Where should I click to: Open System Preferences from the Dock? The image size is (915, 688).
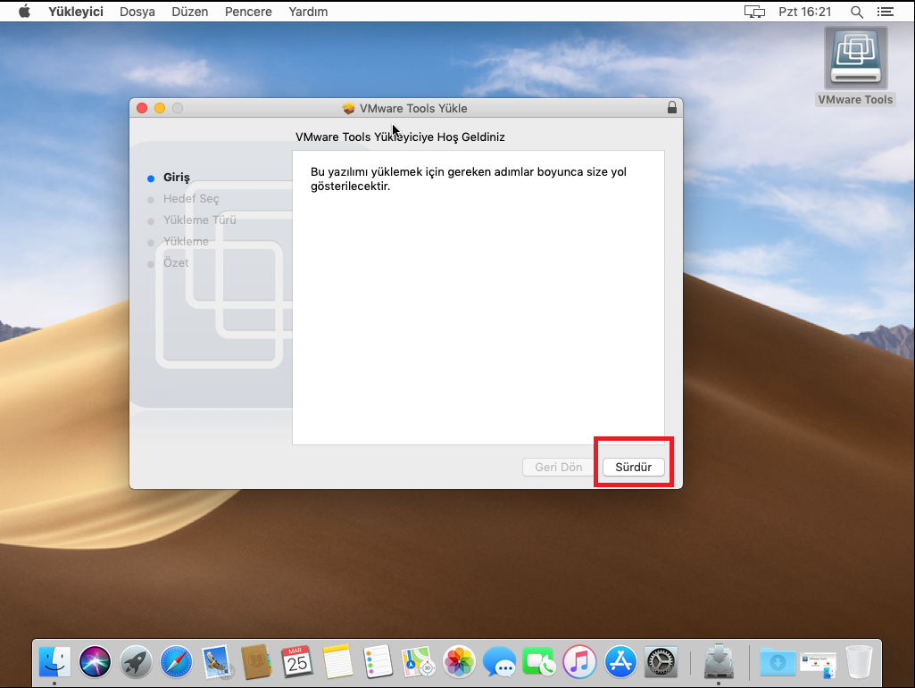(x=661, y=662)
